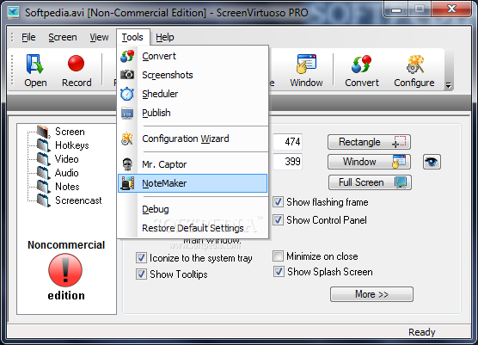The image size is (478, 345).
Task: Expand the toolbar overflow arrow
Action: [448, 85]
